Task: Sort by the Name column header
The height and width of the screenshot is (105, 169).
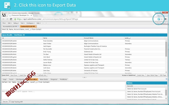Action: 63,38
